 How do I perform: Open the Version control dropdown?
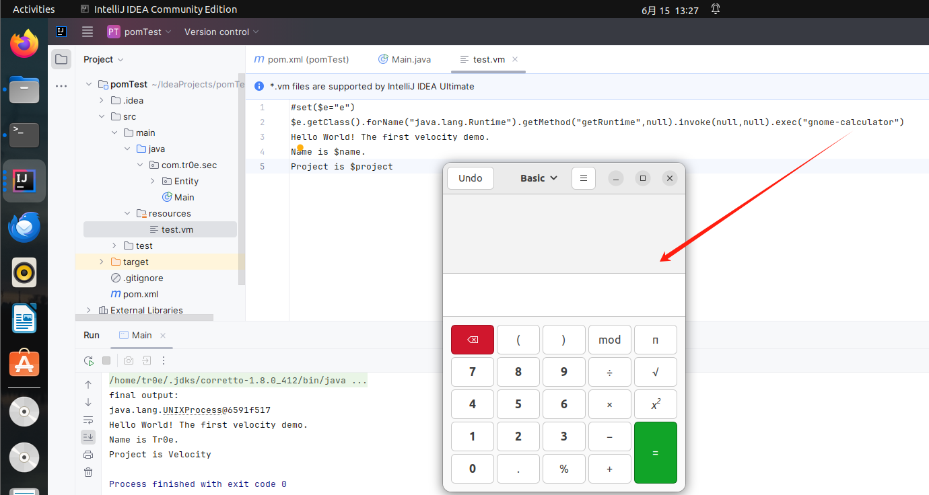(x=221, y=32)
